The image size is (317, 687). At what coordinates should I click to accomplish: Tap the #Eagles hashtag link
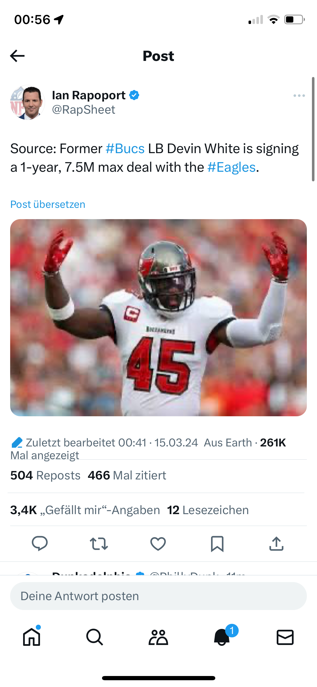point(231,167)
